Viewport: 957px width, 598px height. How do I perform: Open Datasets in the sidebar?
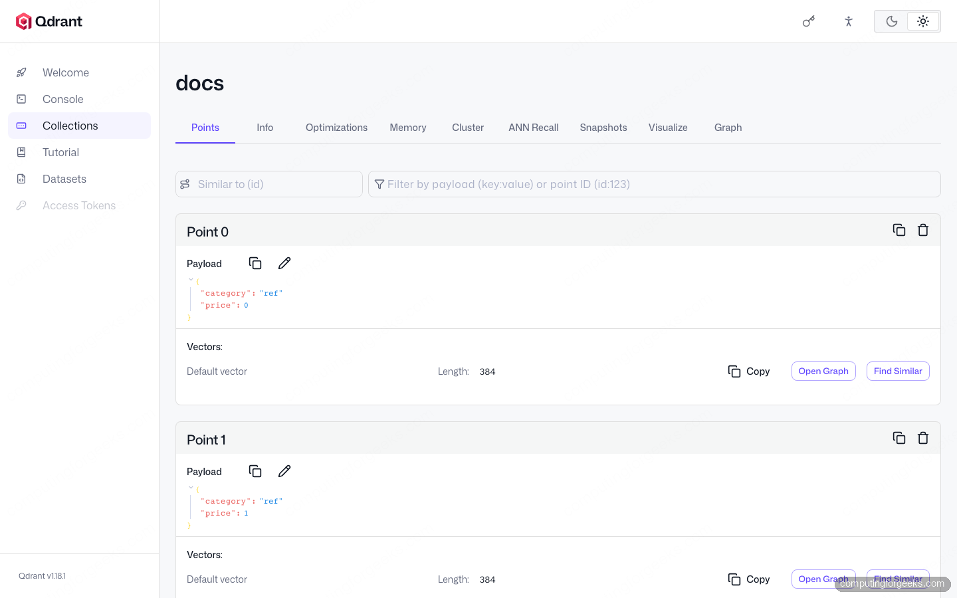click(80, 179)
